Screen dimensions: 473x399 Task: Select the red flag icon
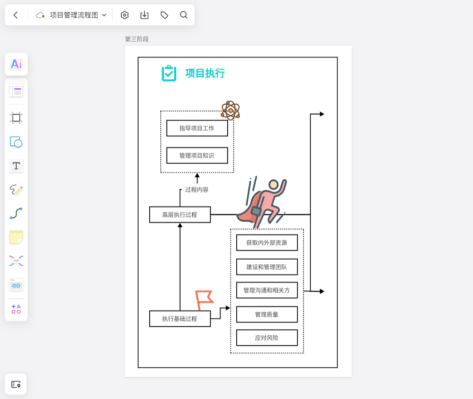pyautogui.click(x=205, y=300)
